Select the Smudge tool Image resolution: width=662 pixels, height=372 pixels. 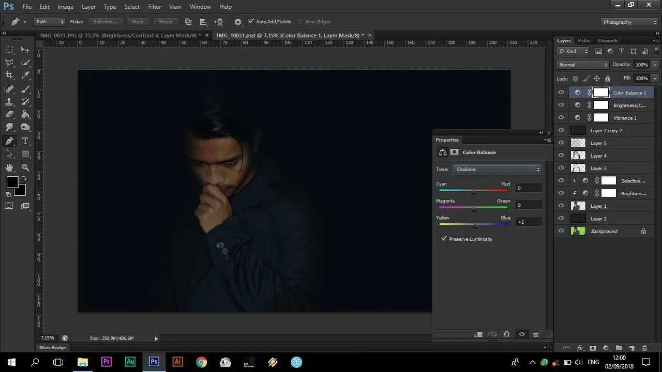9,127
